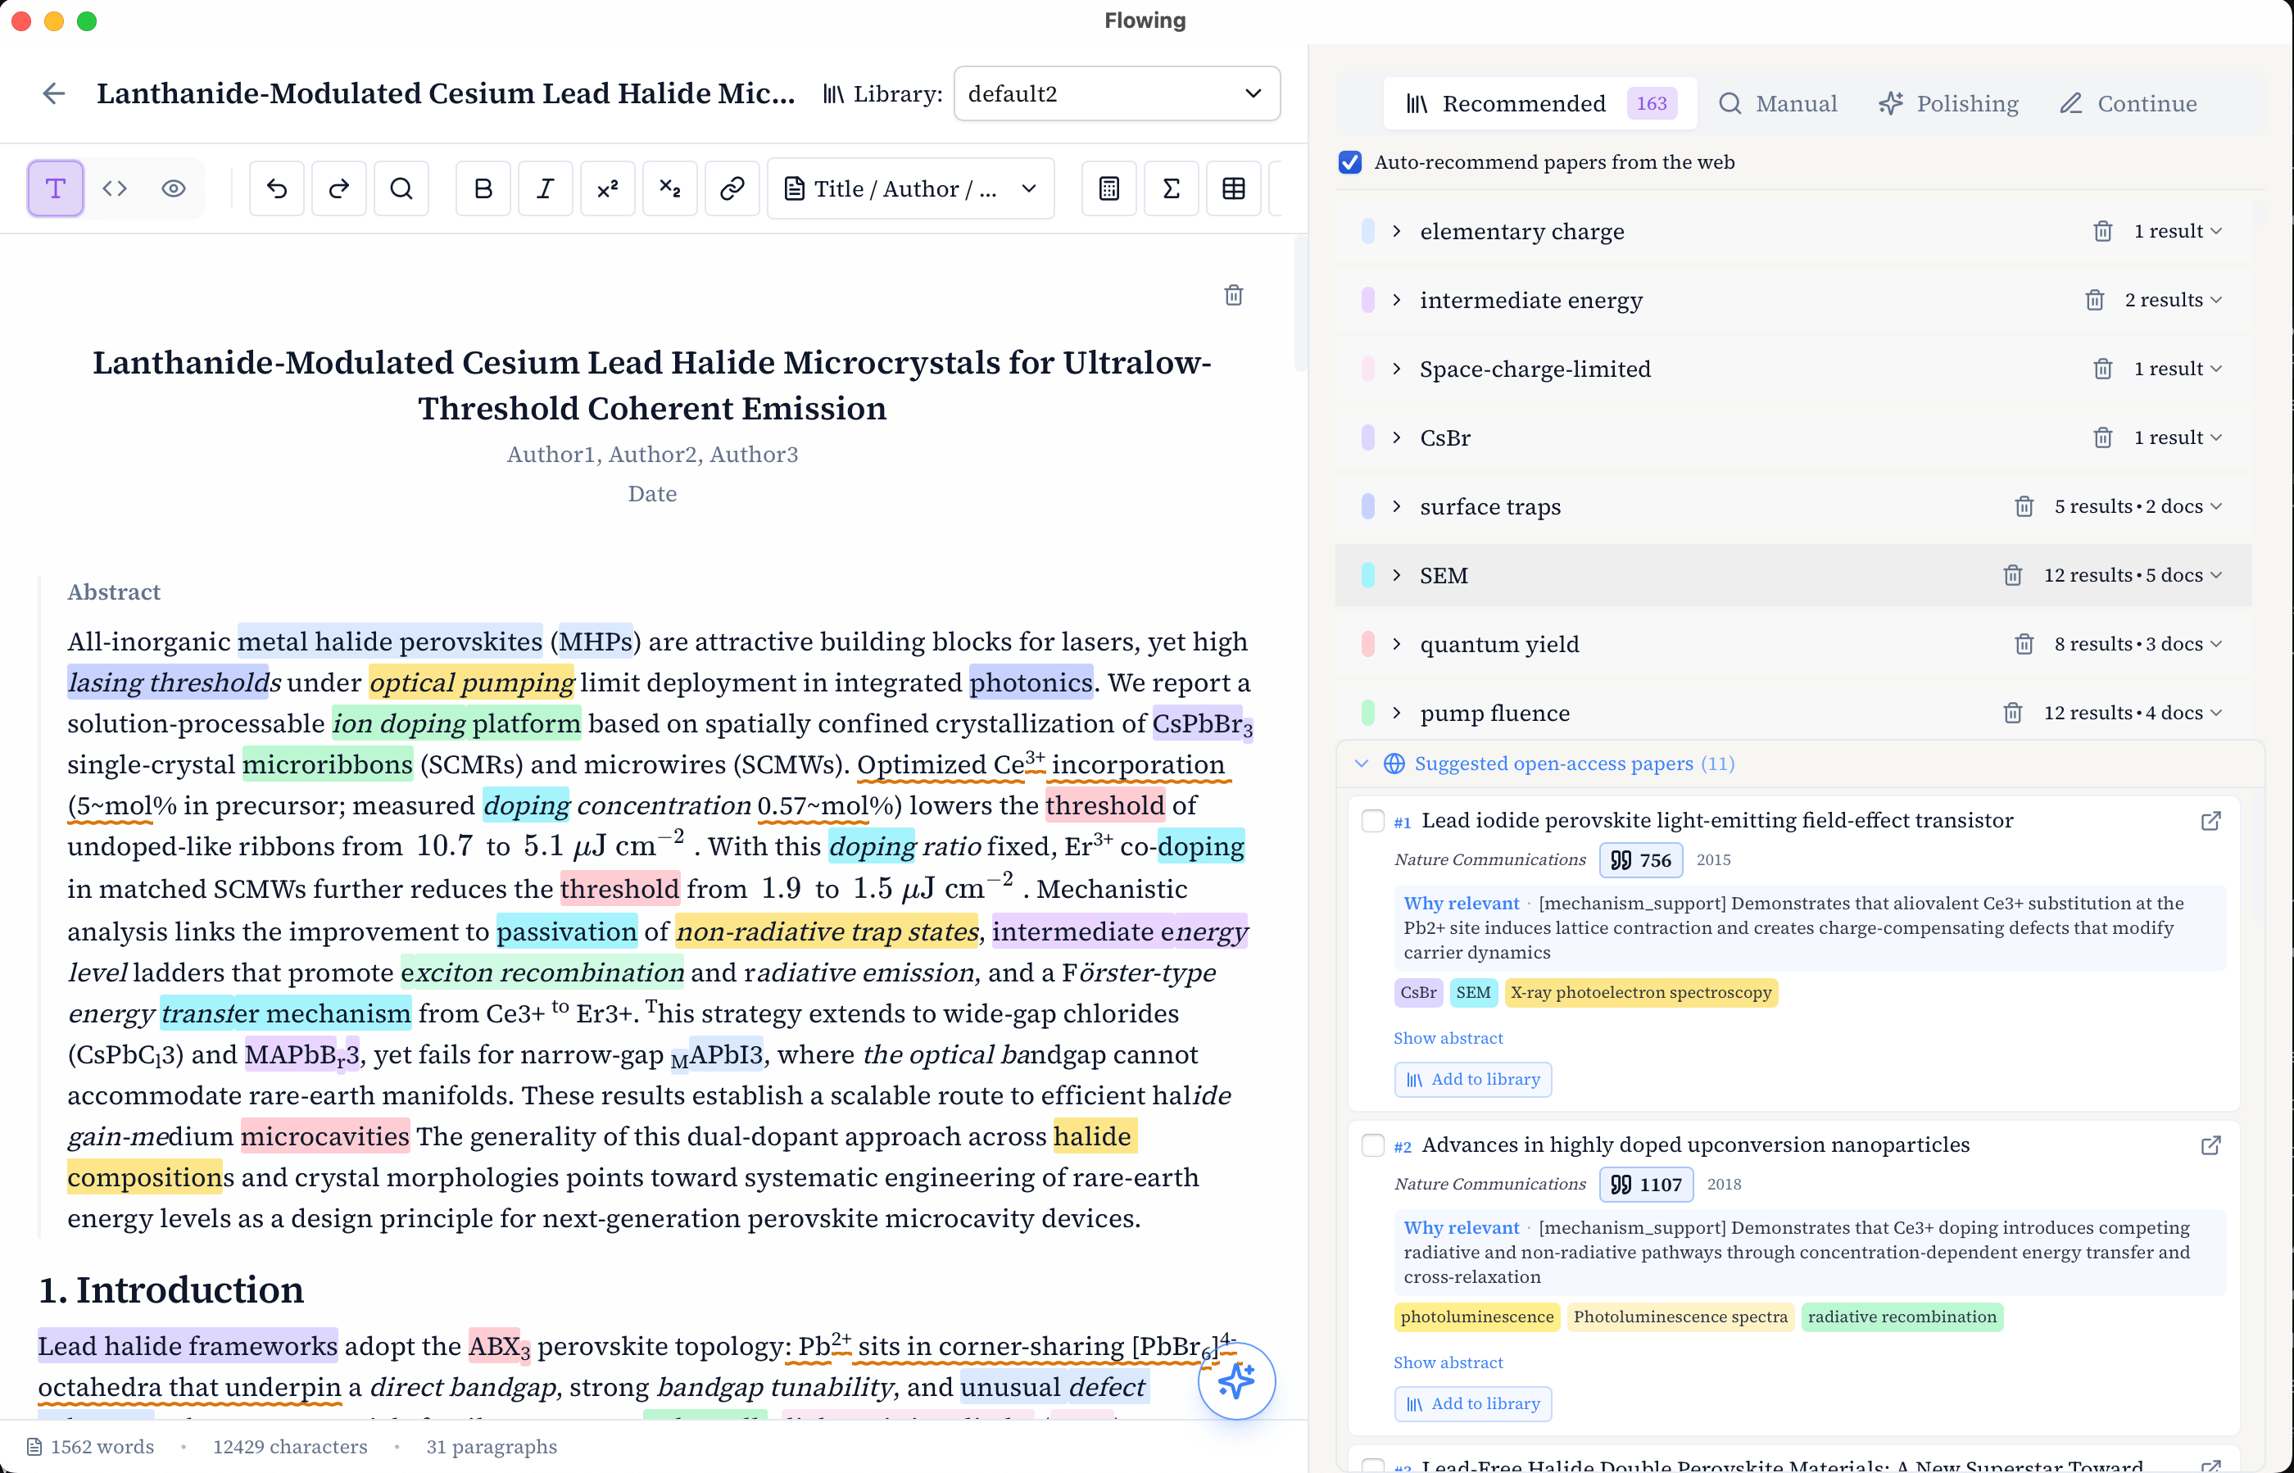This screenshot has height=1473, width=2294.
Task: Select the Lead iodide perovskite paper checkbox
Action: (x=1371, y=821)
